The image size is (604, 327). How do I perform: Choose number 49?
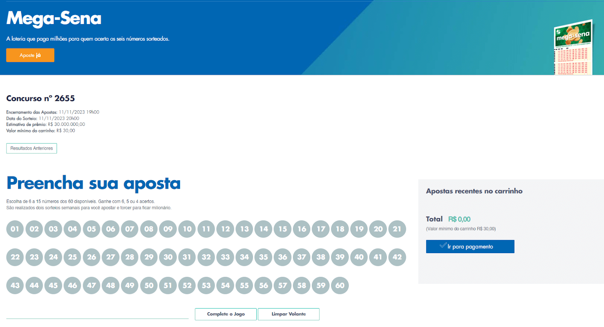point(130,286)
